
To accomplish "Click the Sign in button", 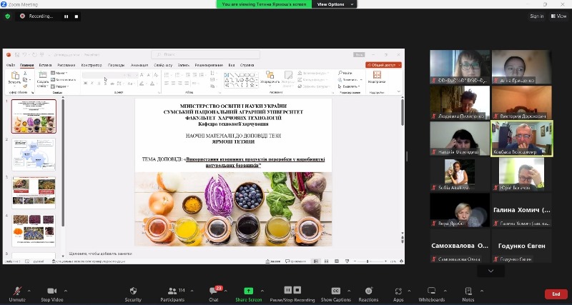I will click(536, 16).
